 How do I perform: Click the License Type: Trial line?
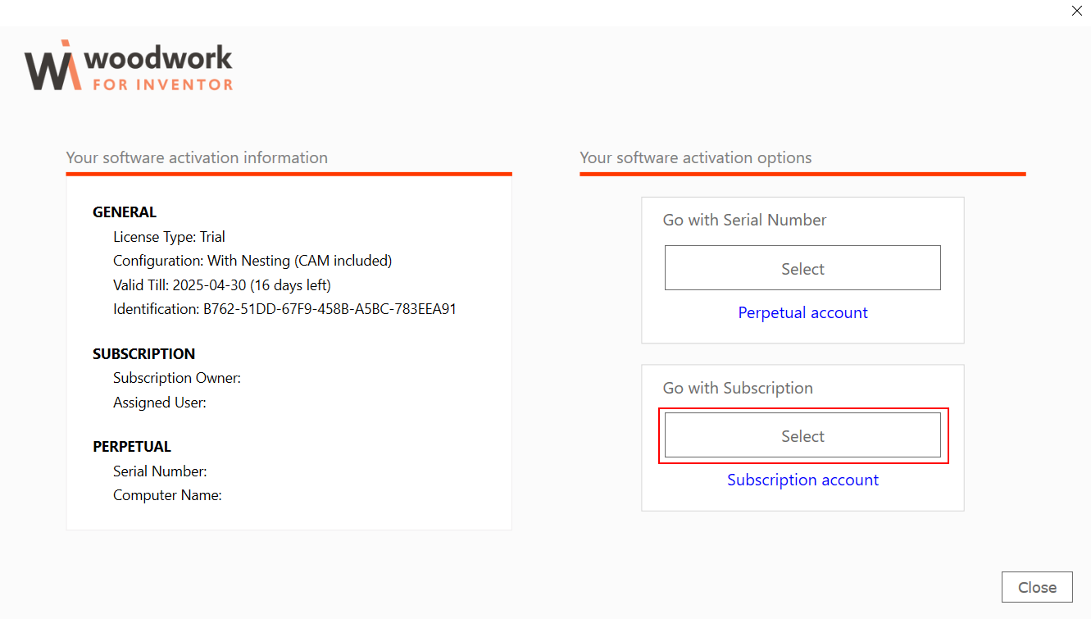pos(169,237)
